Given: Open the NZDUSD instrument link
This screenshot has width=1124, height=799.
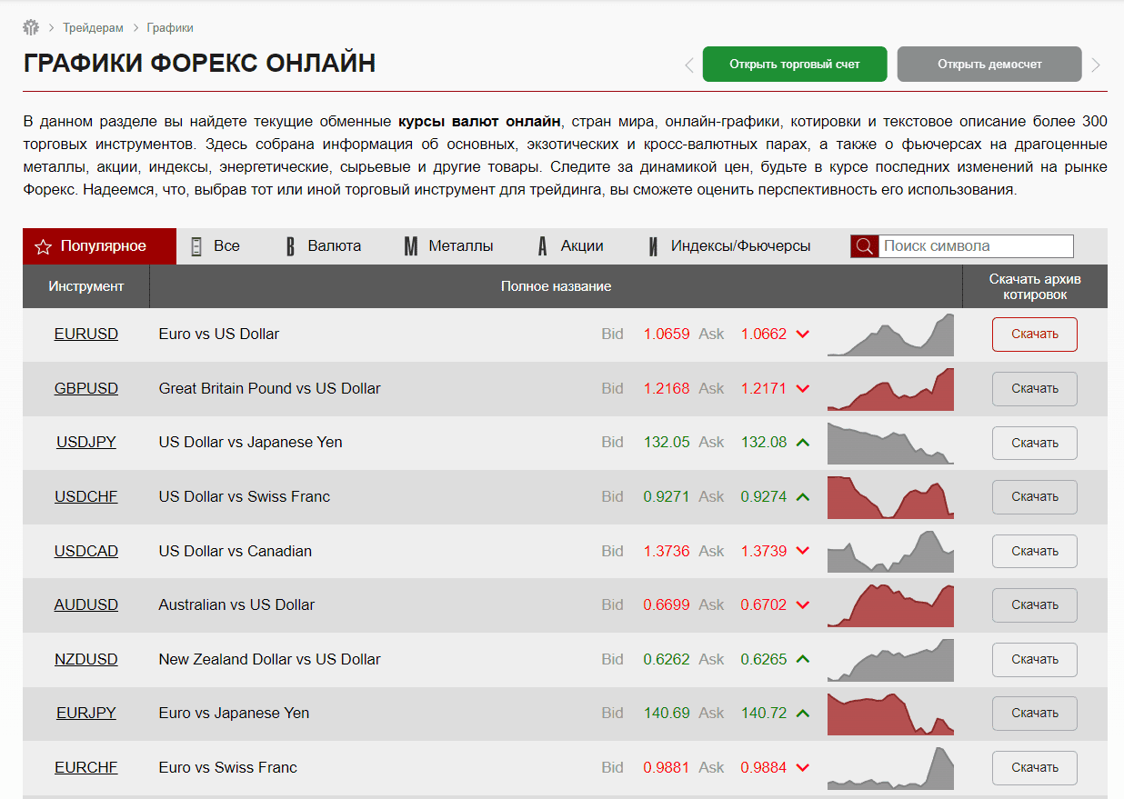Looking at the screenshot, I should [86, 659].
